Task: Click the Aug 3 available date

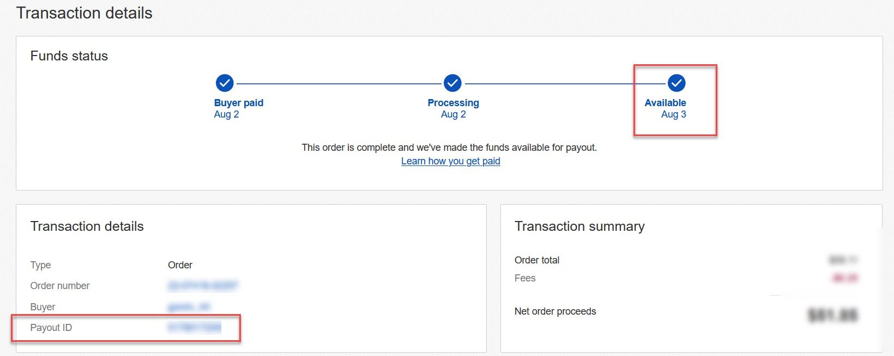Action: [674, 114]
